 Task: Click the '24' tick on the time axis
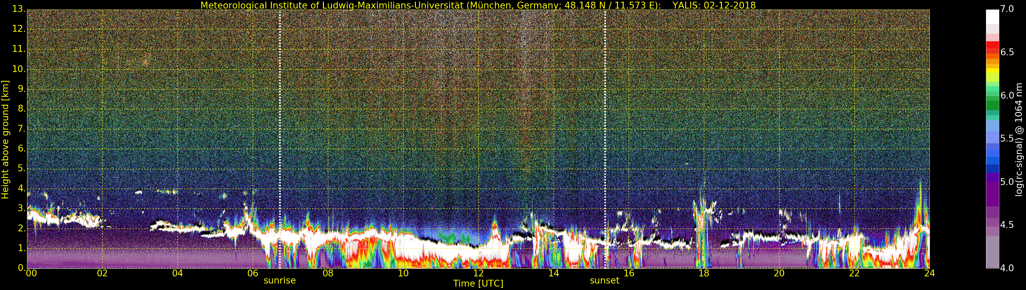[929, 273]
